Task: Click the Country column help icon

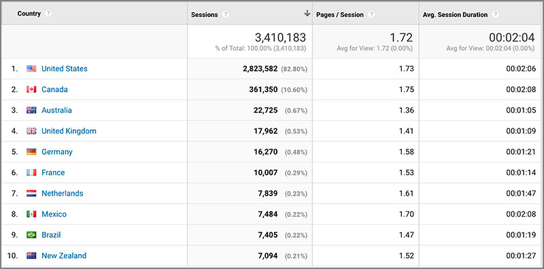Action: (48, 14)
